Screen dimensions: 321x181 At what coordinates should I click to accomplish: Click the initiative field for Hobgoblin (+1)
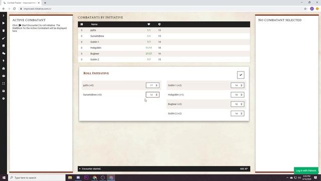(237, 95)
